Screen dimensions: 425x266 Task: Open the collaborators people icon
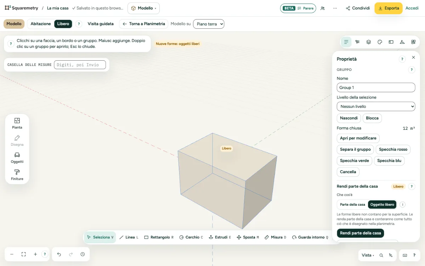(323, 8)
